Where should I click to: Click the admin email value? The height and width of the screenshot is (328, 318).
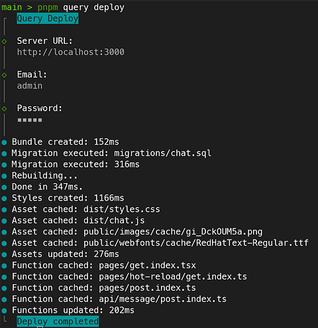click(30, 86)
